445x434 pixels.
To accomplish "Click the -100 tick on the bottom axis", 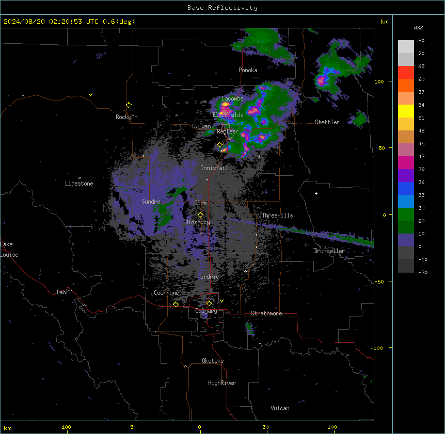I will coord(65,427).
